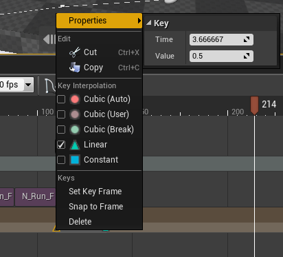Select Cut in the Edit section
This screenshot has width=283, height=257.
point(99,52)
